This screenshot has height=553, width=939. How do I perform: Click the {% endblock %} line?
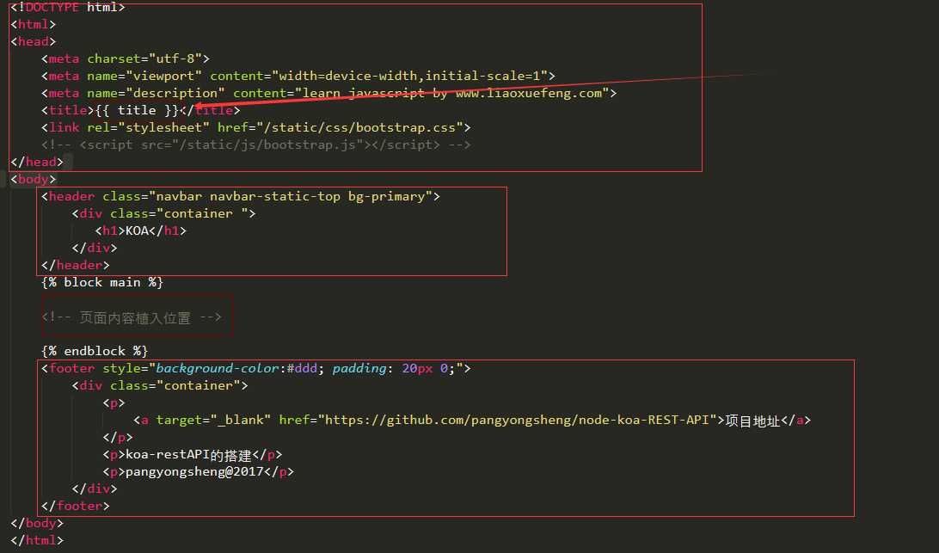95,351
